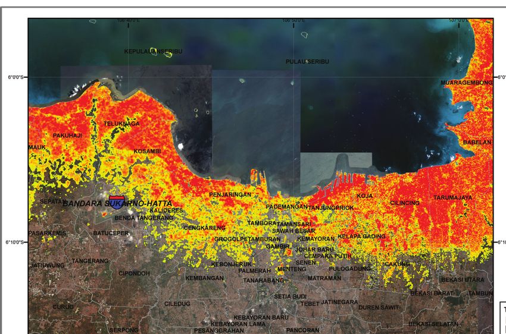
Task: Click the KEMBANGAN label
Action: click(x=204, y=278)
